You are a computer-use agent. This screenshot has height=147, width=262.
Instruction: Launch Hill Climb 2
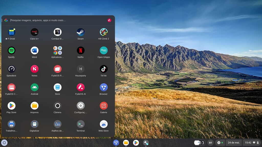point(103,32)
